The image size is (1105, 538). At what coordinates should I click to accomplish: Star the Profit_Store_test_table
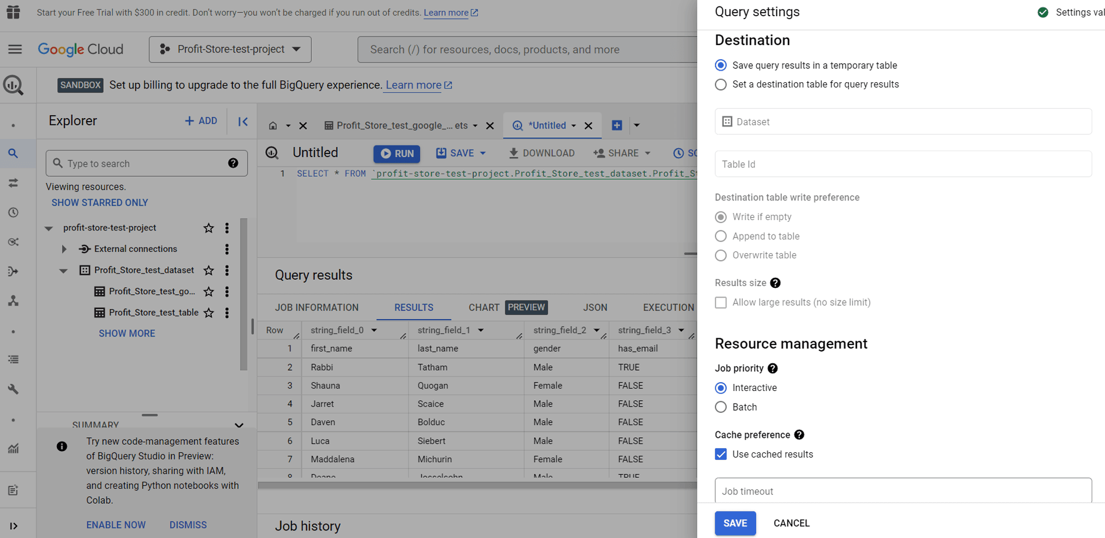coord(209,313)
